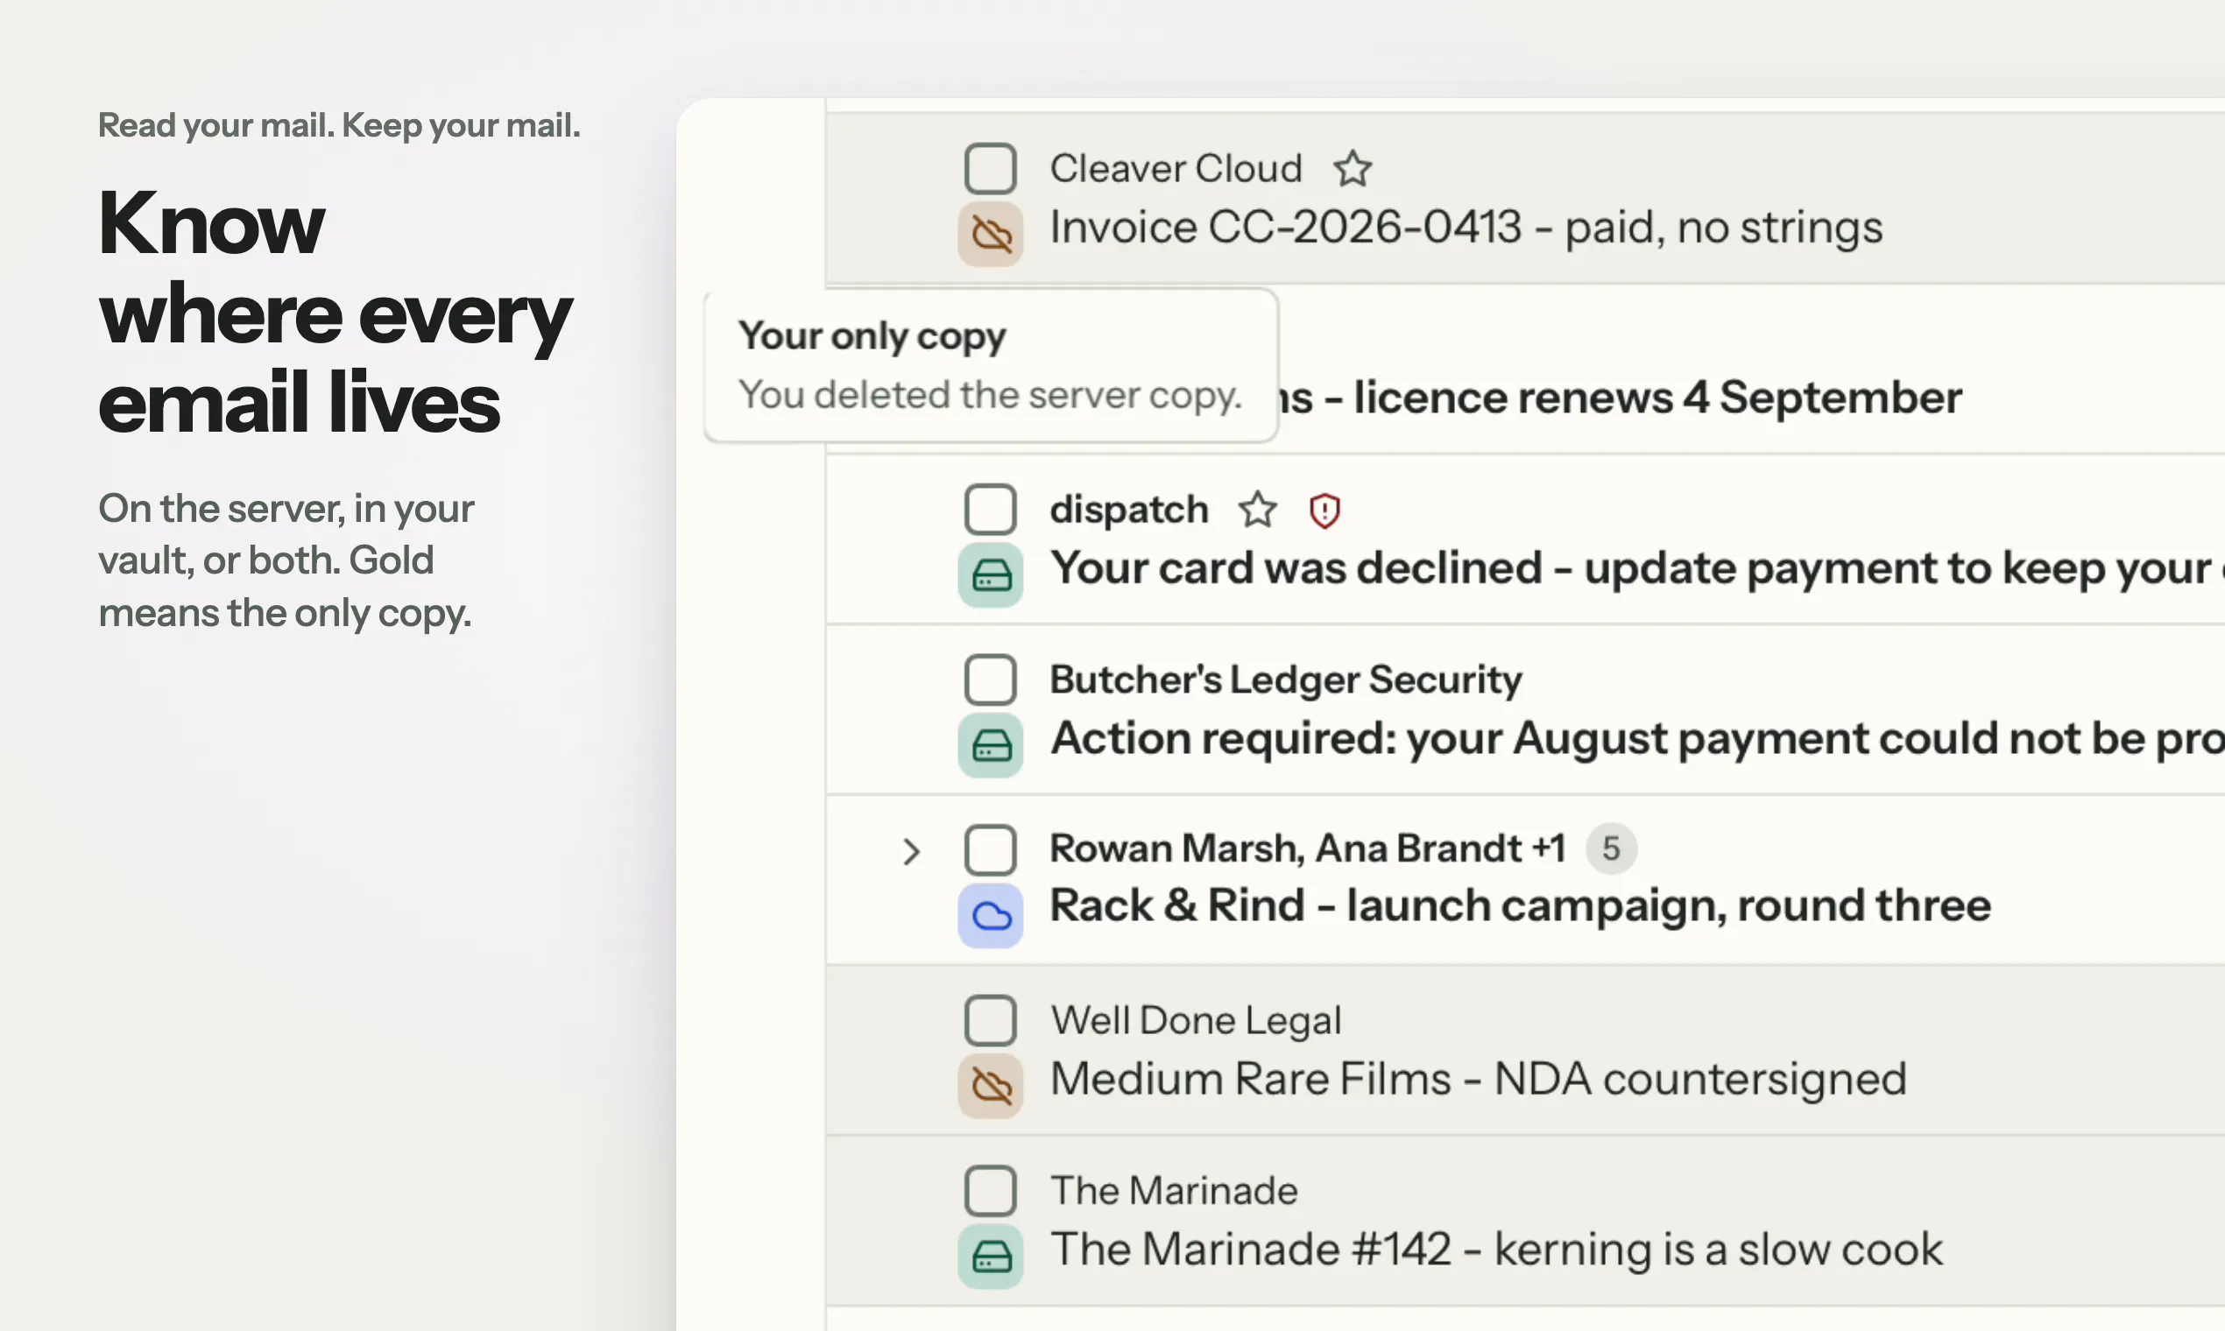2225x1331 pixels.
Task: Click the blue cloud icon on Rack & Rind thread
Action: pos(991,916)
